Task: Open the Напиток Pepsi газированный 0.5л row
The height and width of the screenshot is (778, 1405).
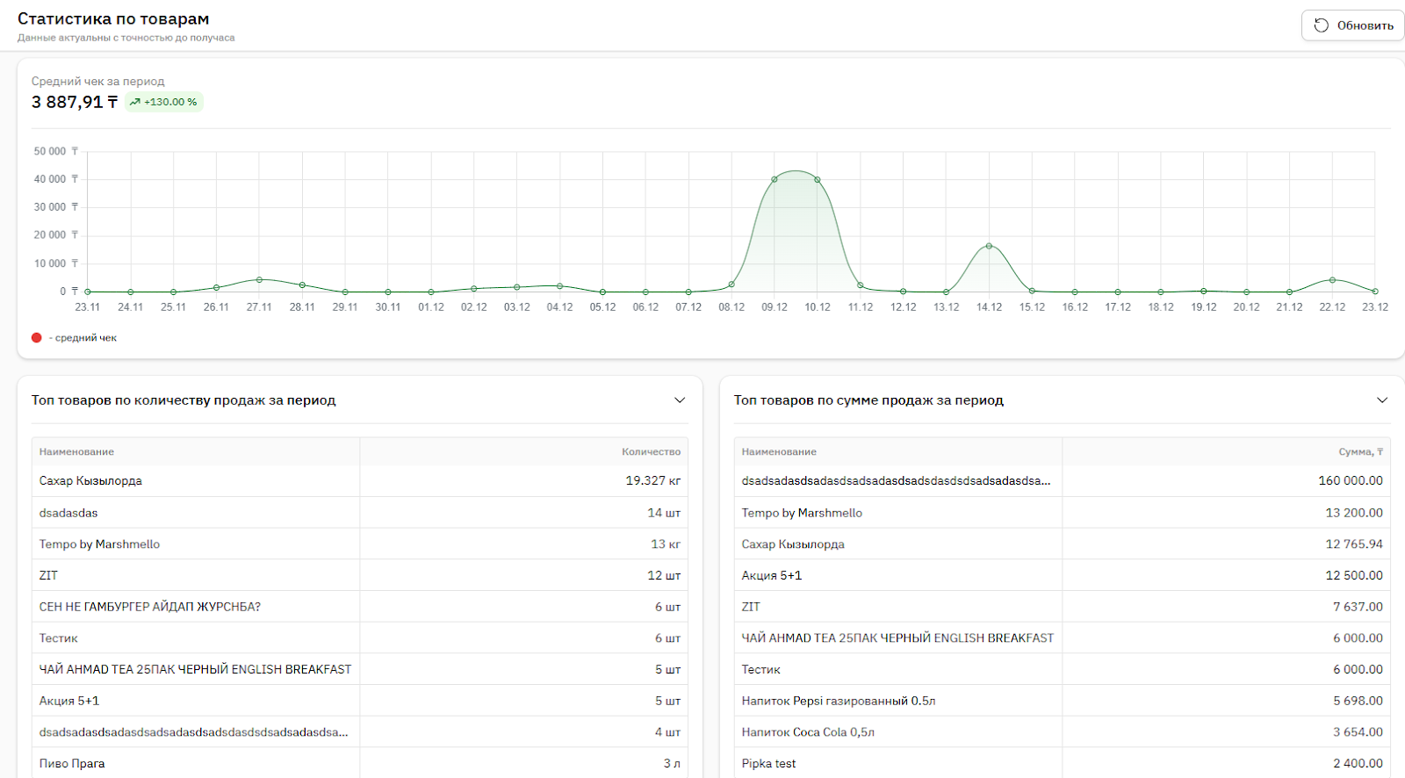Action: tap(838, 701)
